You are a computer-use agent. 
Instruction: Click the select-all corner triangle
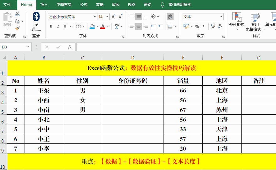(x=4, y=57)
